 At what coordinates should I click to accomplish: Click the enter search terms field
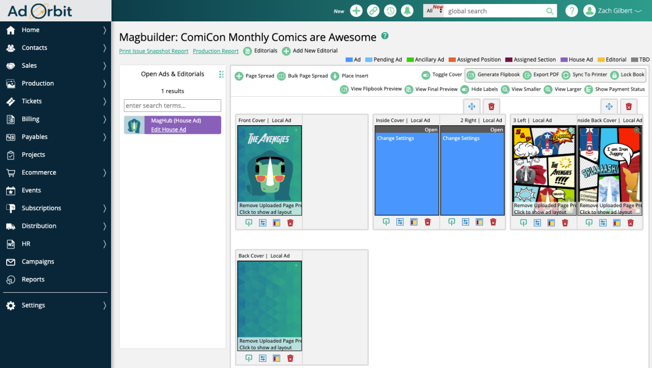tap(172, 105)
